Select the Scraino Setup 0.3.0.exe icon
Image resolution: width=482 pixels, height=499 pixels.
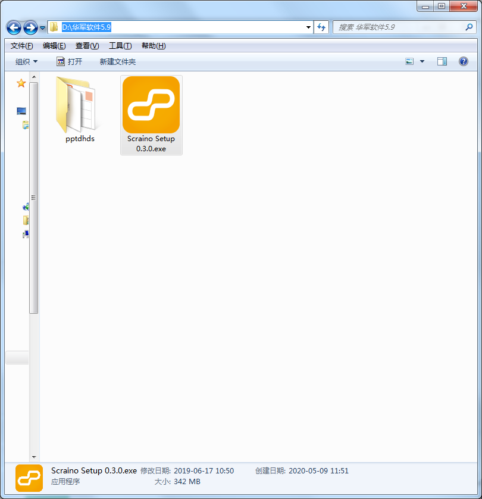pyautogui.click(x=151, y=115)
